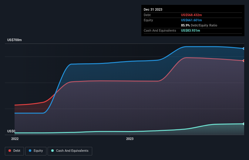Click the US$700m axis label

[15, 40]
